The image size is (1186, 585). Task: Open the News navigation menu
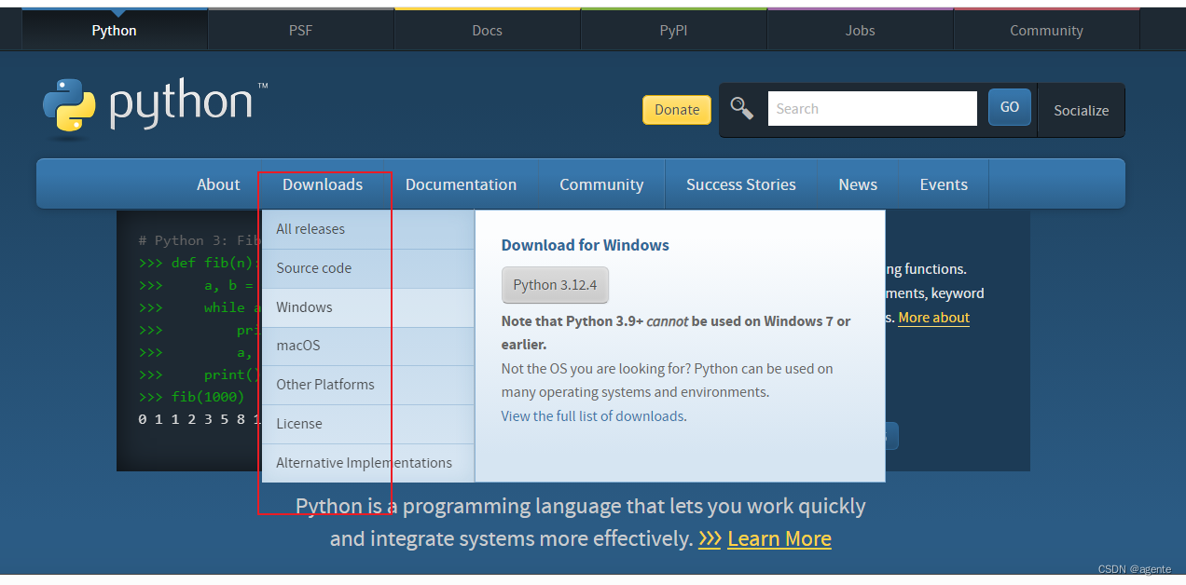tap(858, 184)
